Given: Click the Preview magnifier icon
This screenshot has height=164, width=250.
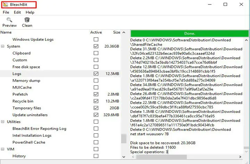Looking at the screenshot, I should click(x=9, y=20).
